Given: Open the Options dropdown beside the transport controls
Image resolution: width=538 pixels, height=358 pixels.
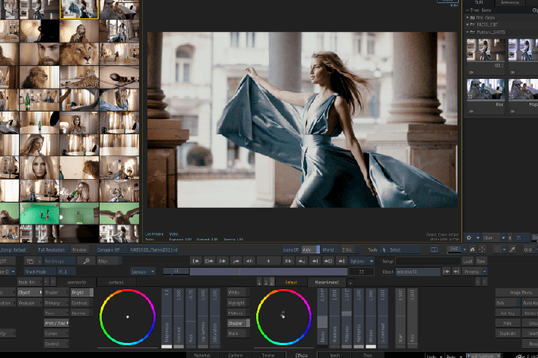Looking at the screenshot, I should (x=361, y=261).
